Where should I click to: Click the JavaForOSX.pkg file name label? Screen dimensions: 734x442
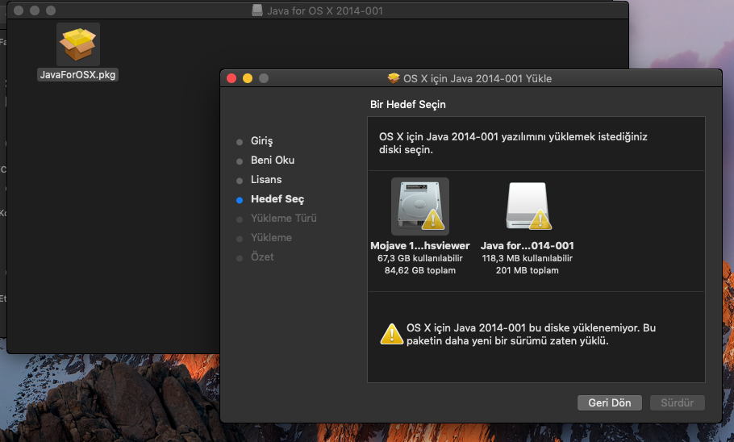click(x=77, y=75)
